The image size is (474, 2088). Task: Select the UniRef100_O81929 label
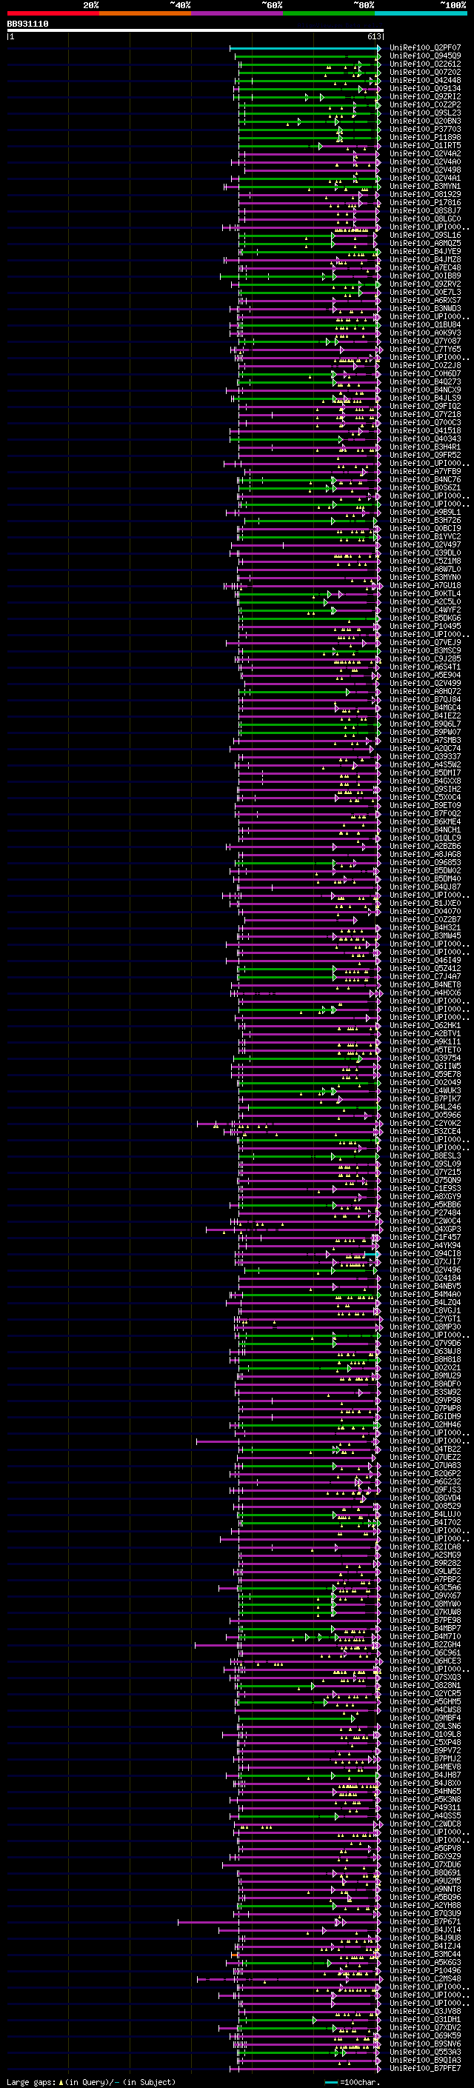[425, 195]
